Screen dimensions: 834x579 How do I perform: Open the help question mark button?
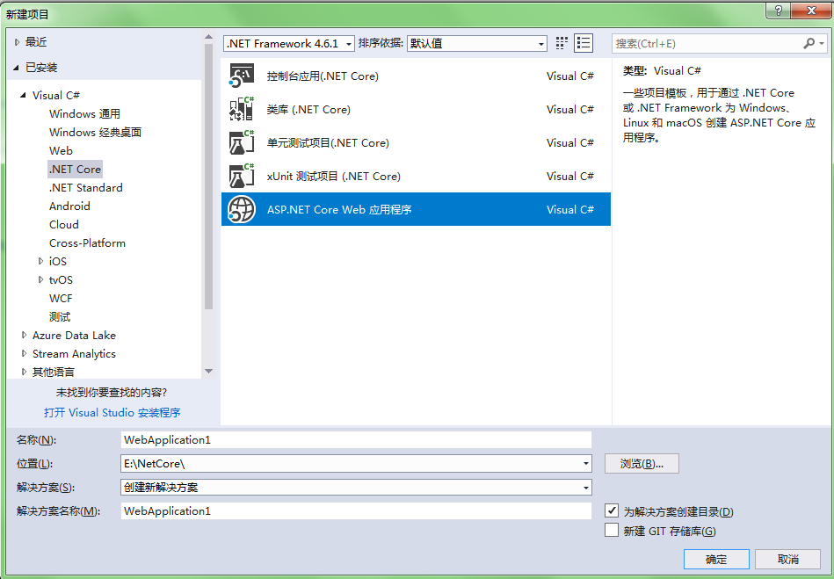pos(778,11)
